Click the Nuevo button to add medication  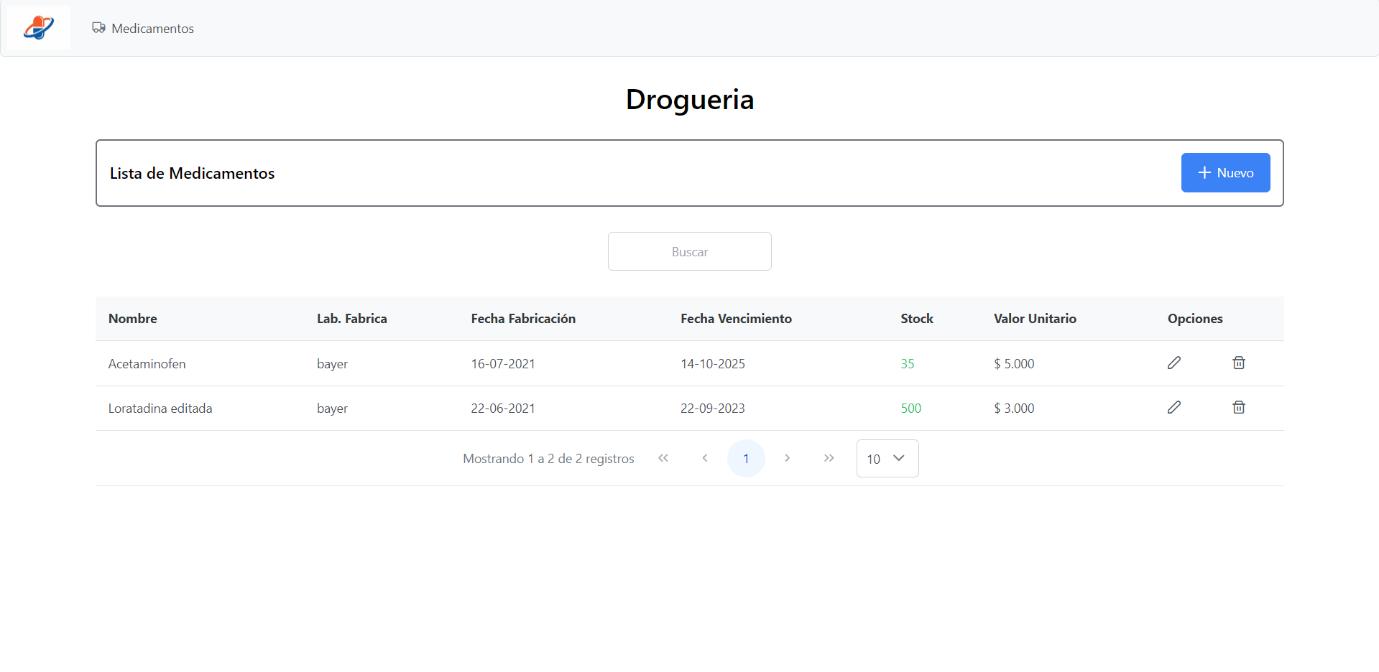click(1225, 172)
